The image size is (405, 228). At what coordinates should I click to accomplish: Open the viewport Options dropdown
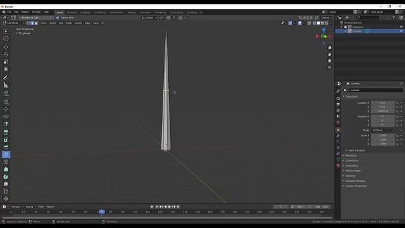(x=326, y=18)
